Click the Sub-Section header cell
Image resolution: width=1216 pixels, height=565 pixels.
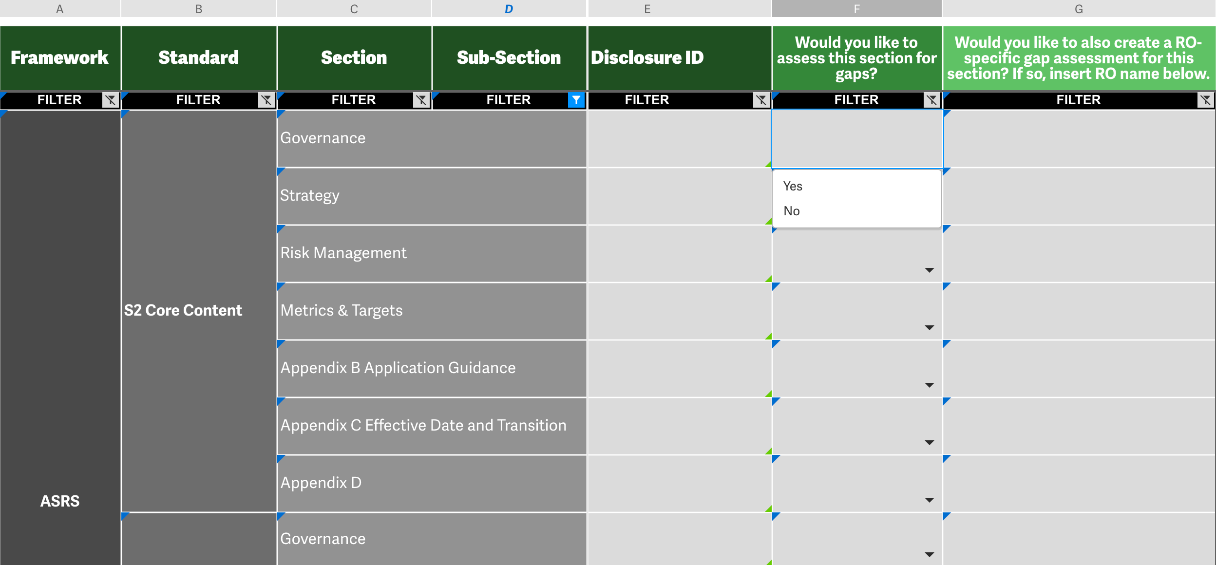click(x=509, y=58)
